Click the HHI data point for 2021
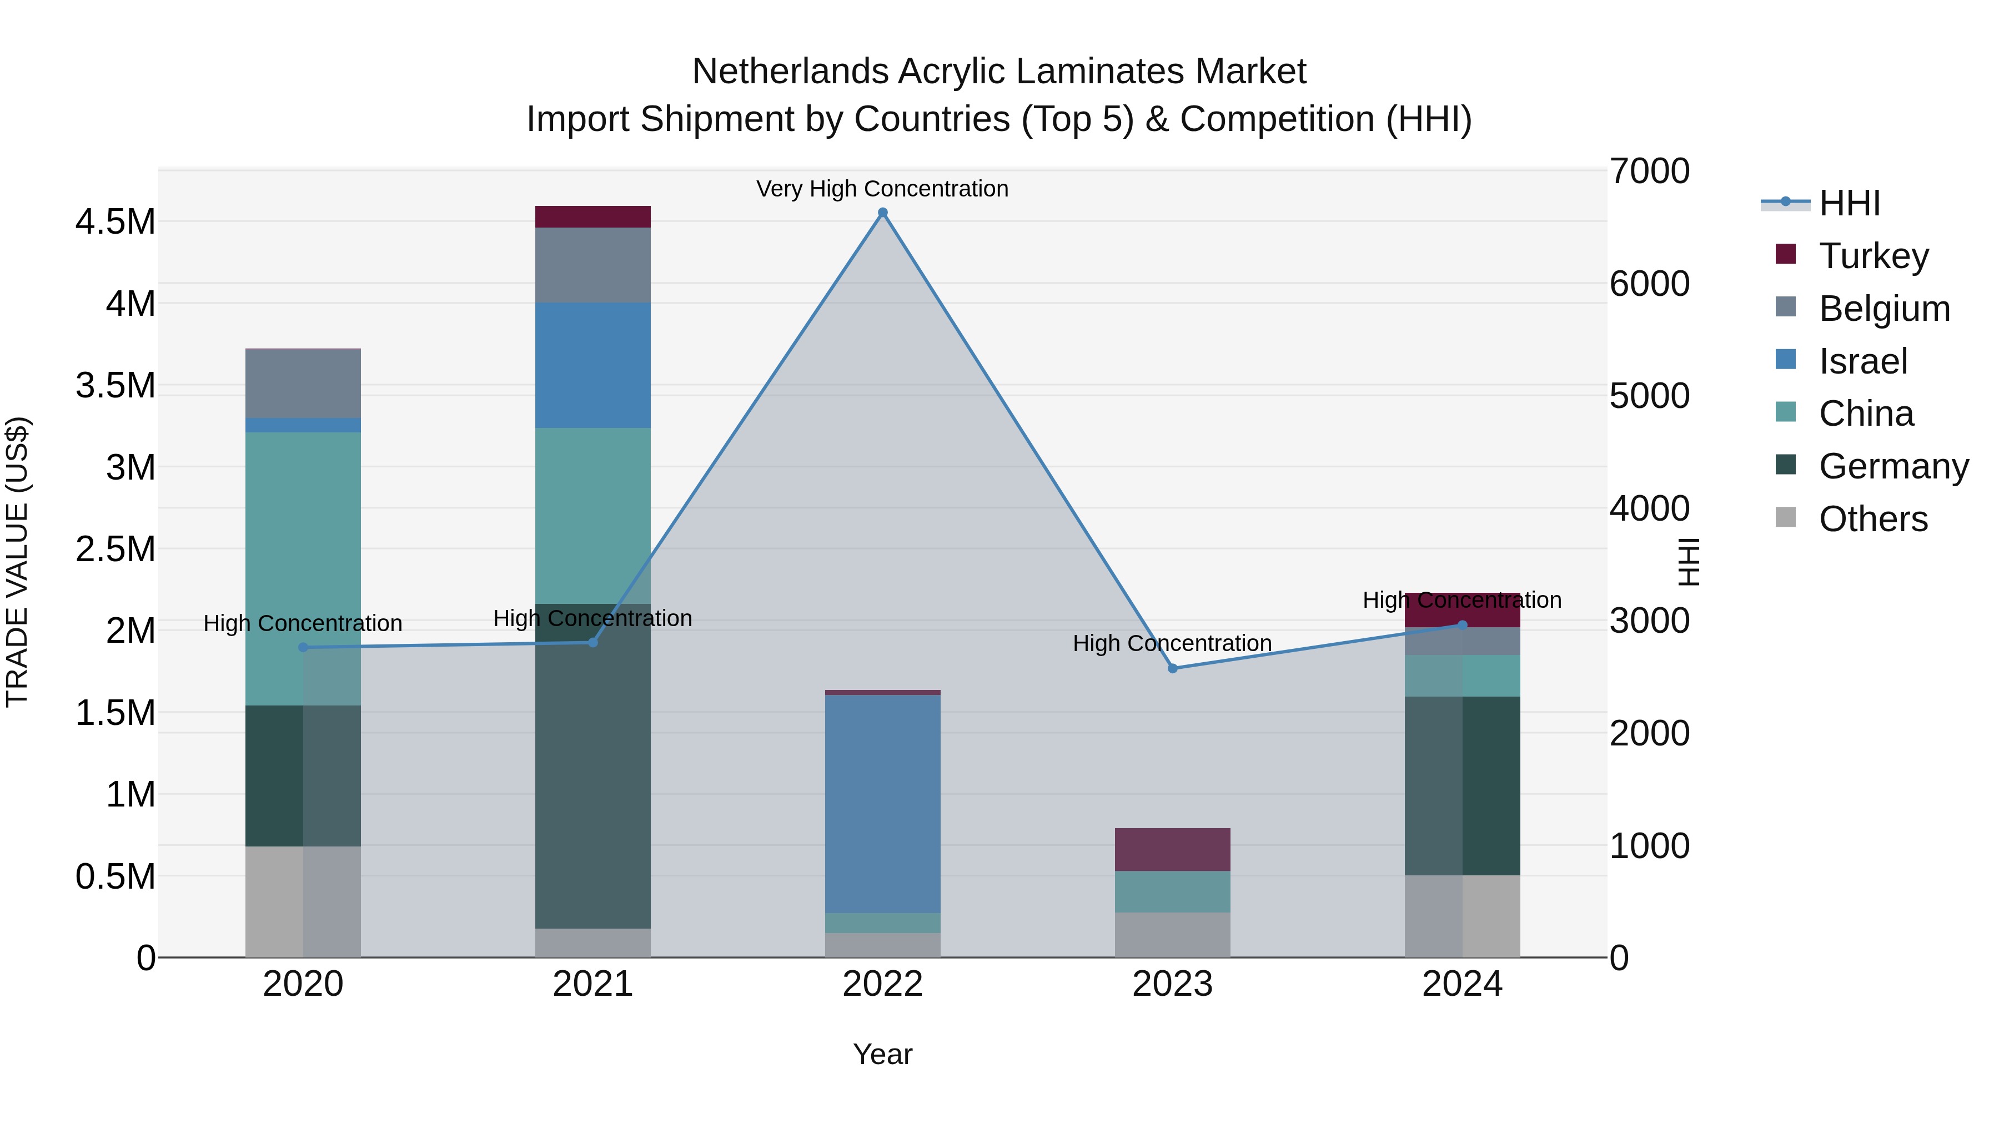Viewport: 1999px width, 1124px height. pyautogui.click(x=593, y=642)
